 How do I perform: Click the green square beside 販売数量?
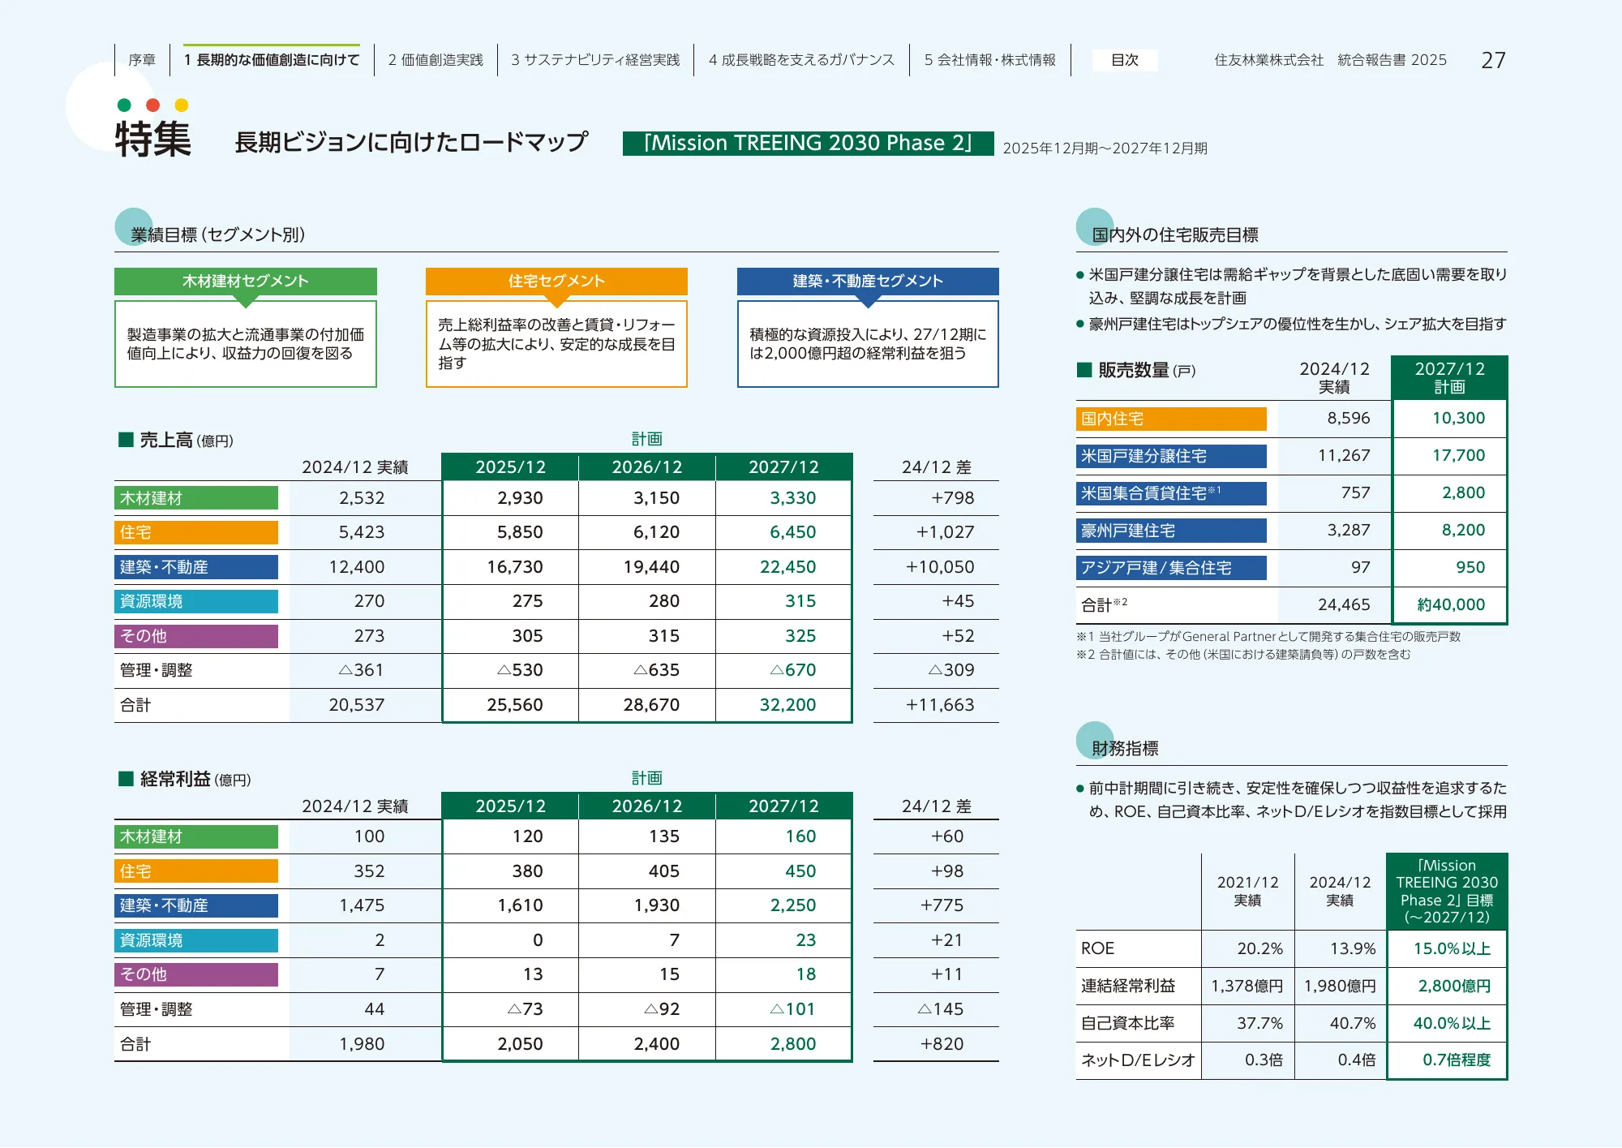coord(1084,370)
